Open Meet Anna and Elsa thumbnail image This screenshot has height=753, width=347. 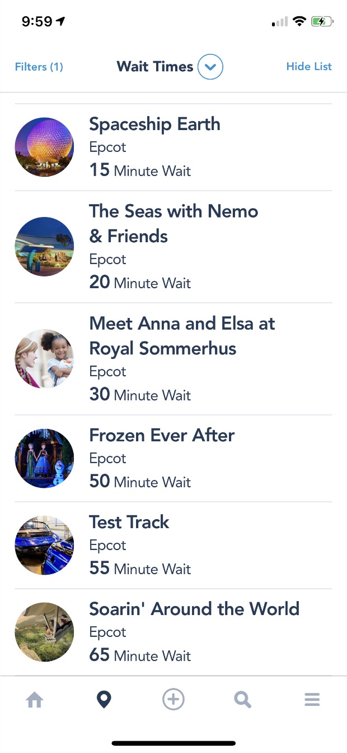pos(44,359)
